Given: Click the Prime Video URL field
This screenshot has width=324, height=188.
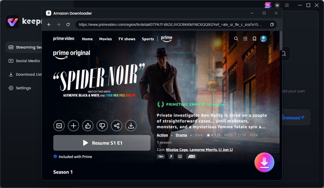Looking at the screenshot, I should tap(176, 25).
